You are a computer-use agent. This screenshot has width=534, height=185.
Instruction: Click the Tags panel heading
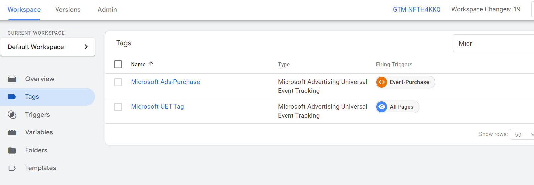coord(124,43)
